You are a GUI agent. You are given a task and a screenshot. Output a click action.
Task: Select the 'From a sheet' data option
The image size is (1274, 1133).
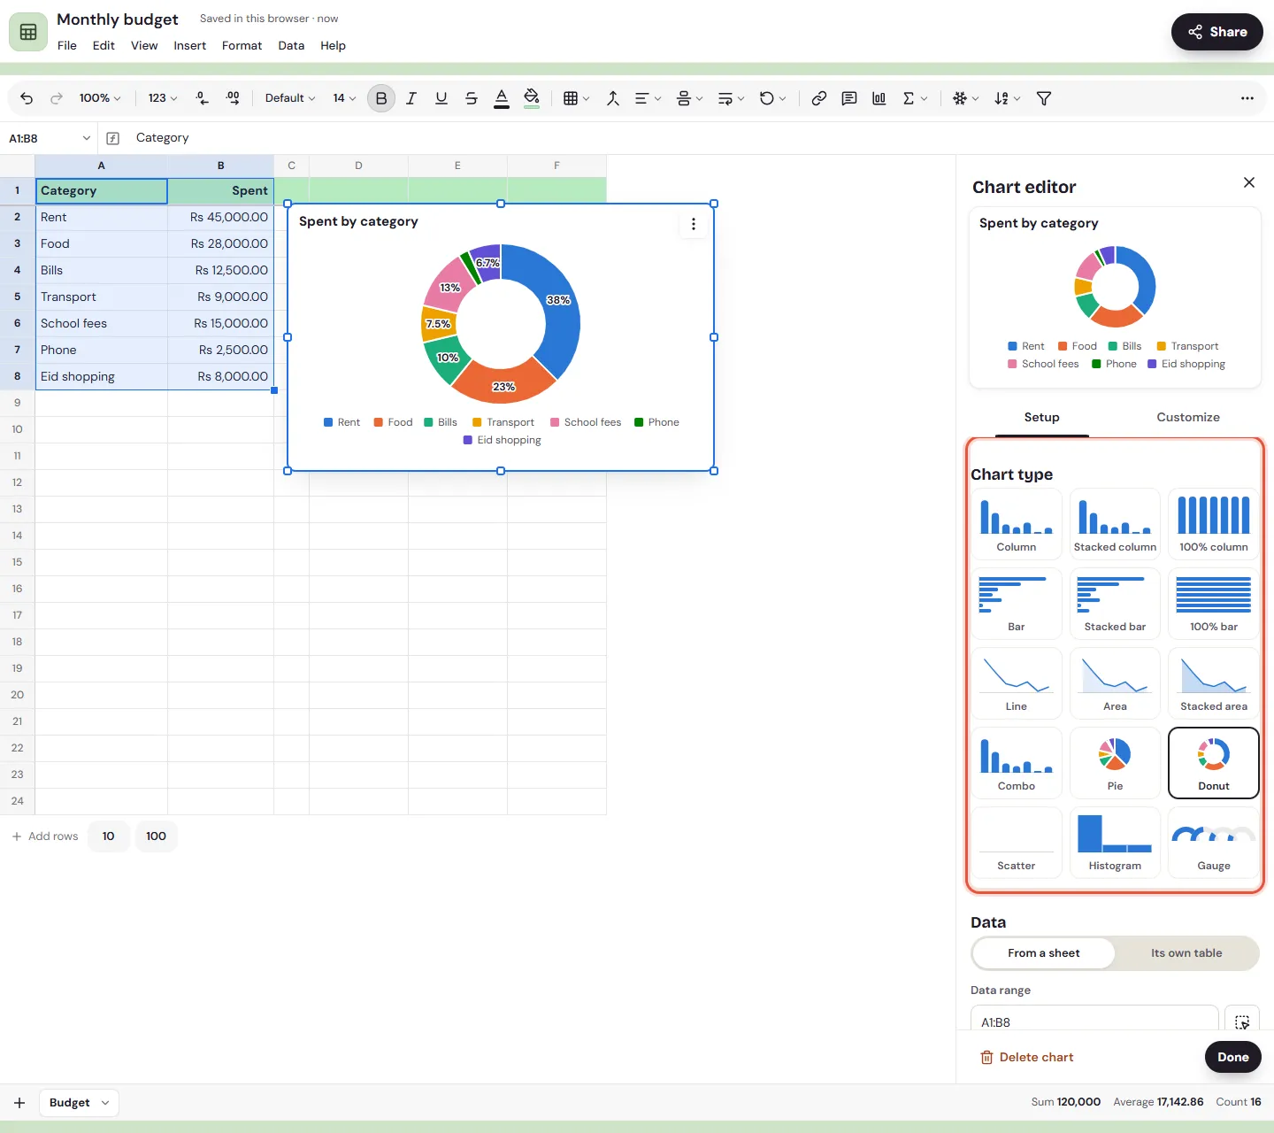(x=1044, y=953)
